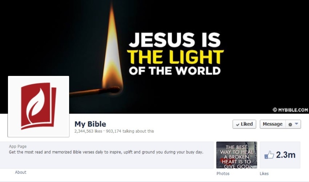Open the Photos tab label

point(223,174)
